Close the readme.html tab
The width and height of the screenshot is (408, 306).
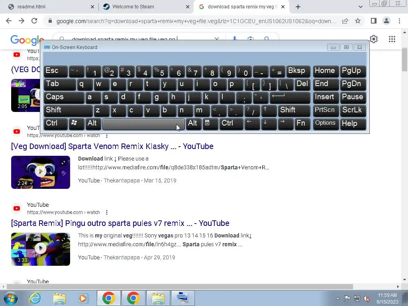tap(92, 7)
